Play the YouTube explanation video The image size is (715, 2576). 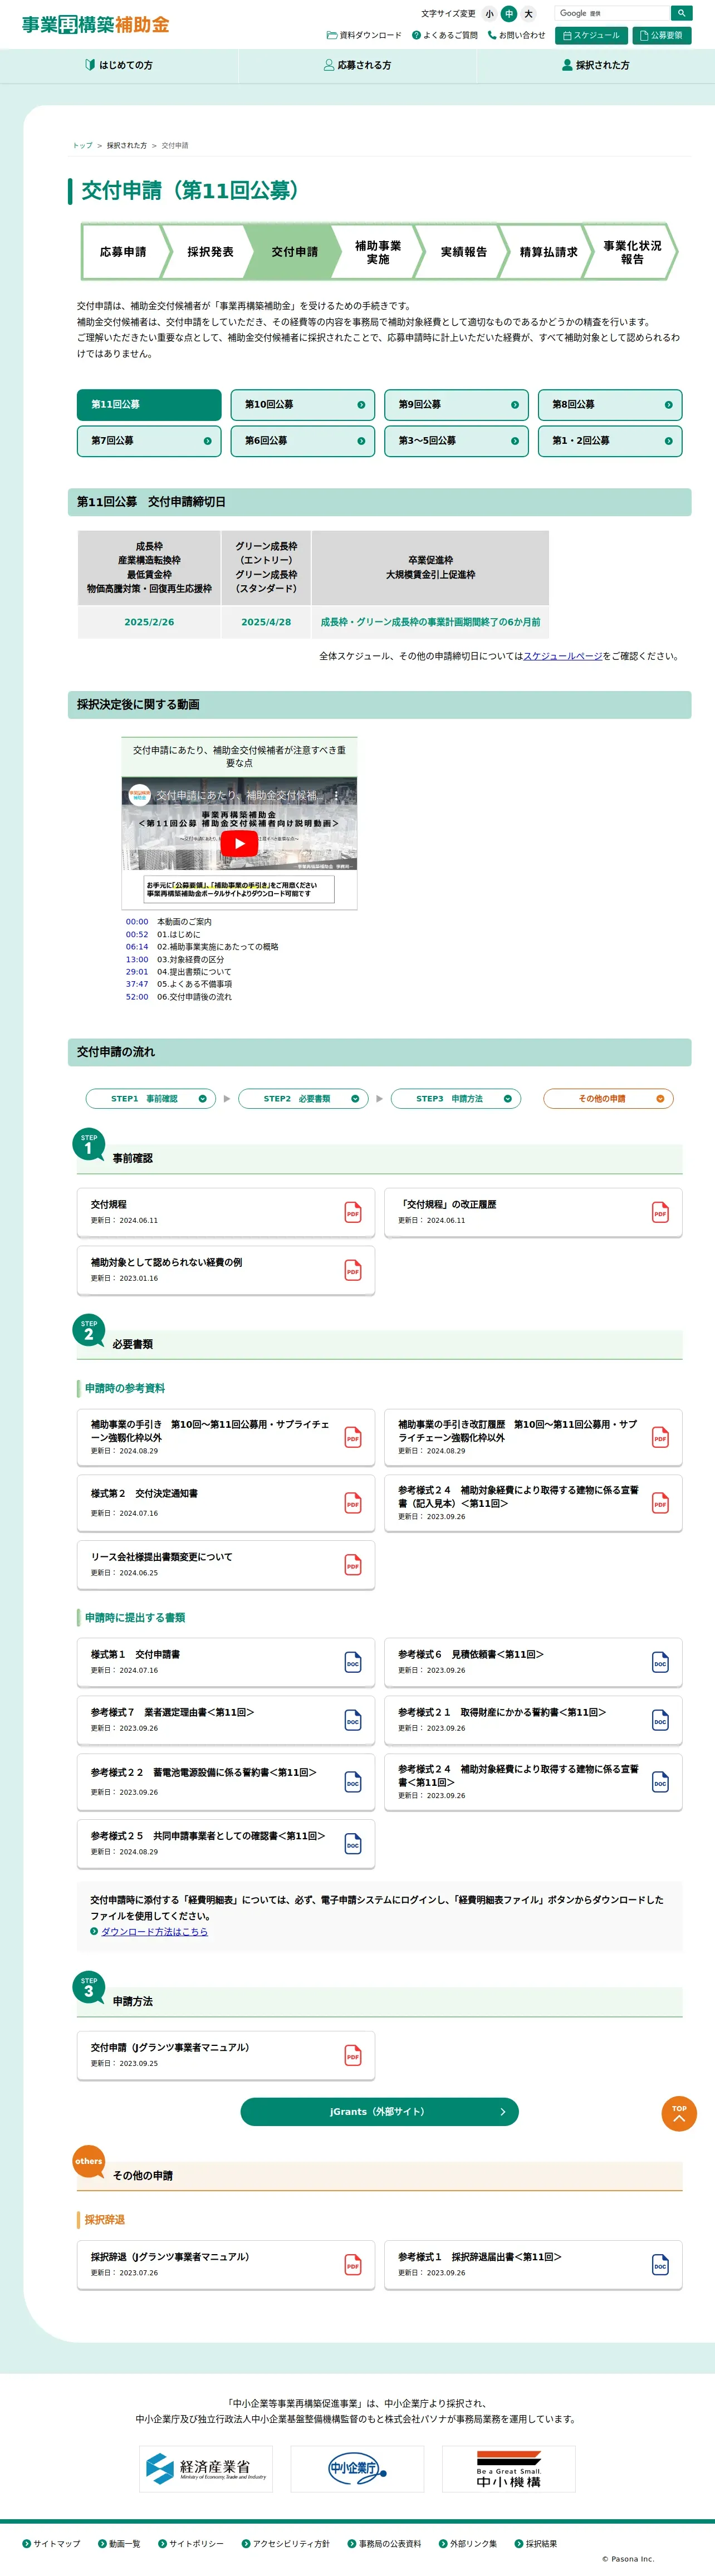coord(239,843)
